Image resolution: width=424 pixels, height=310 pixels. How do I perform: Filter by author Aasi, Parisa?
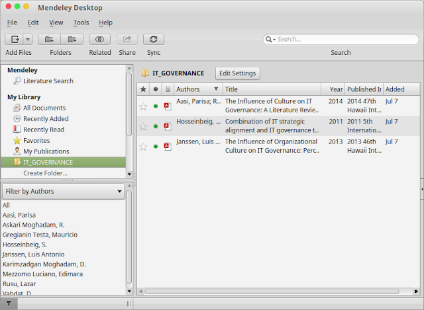[19, 215]
